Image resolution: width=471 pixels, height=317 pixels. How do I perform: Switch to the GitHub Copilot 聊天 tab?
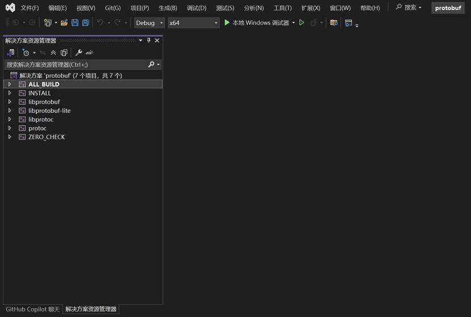[32, 309]
